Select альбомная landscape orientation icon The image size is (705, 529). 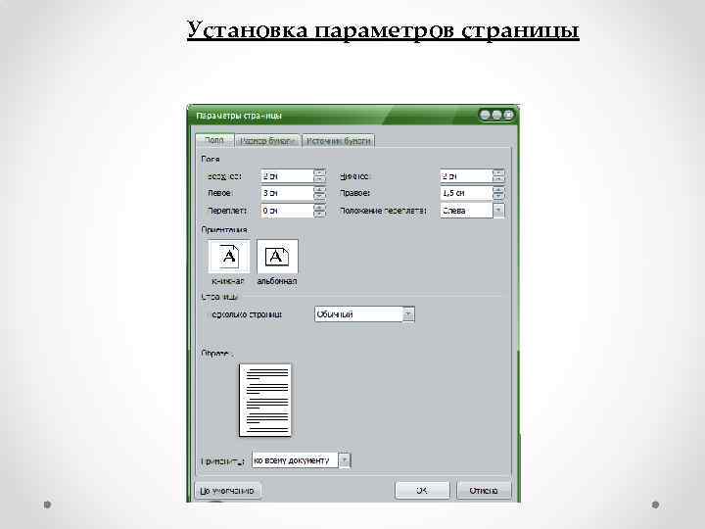click(277, 257)
